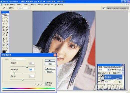Click the Lightness slider handle
The height and width of the screenshot is (93, 130).
click(x=22, y=80)
